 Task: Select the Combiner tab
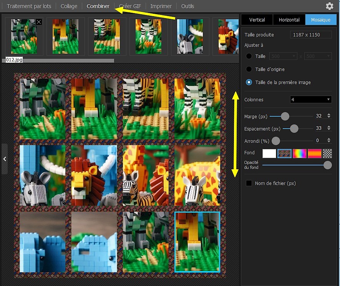coord(98,6)
